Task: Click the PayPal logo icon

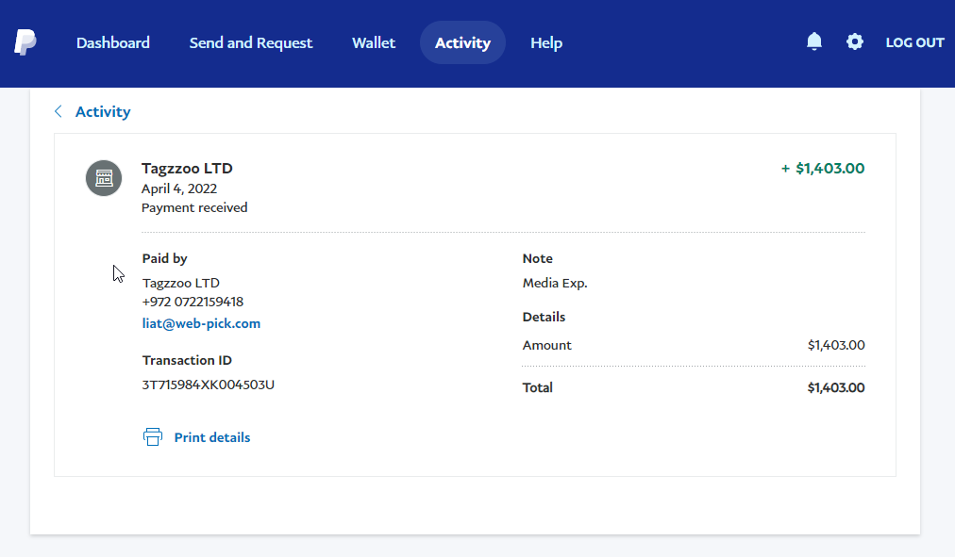Action: click(x=25, y=42)
